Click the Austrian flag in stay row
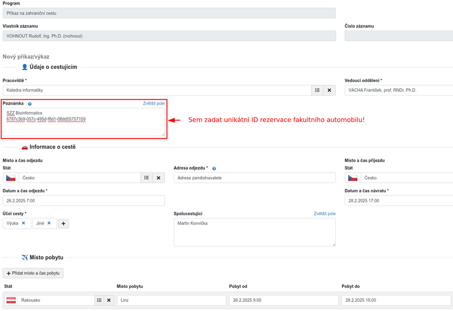 click(x=11, y=300)
